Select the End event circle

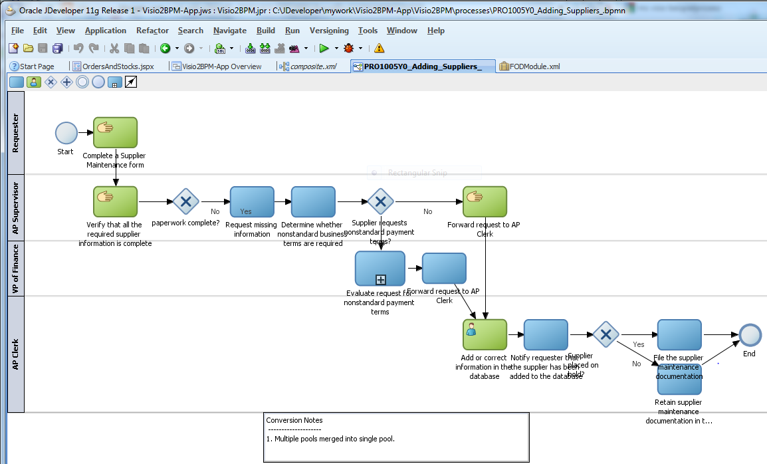750,335
